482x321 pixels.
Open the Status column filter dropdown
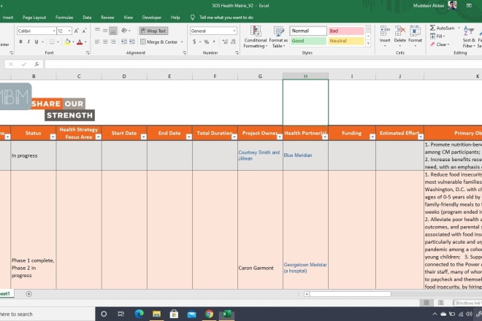[51, 137]
